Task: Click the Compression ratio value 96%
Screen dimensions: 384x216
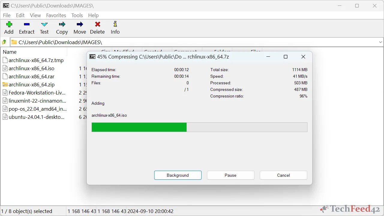Action: click(x=304, y=96)
